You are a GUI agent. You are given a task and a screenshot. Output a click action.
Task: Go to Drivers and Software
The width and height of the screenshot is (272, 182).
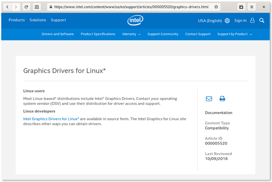[58, 34]
